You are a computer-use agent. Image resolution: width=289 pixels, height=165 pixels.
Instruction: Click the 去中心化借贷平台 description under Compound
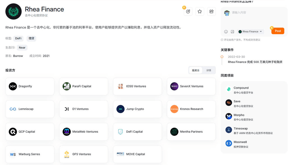coord(243,93)
